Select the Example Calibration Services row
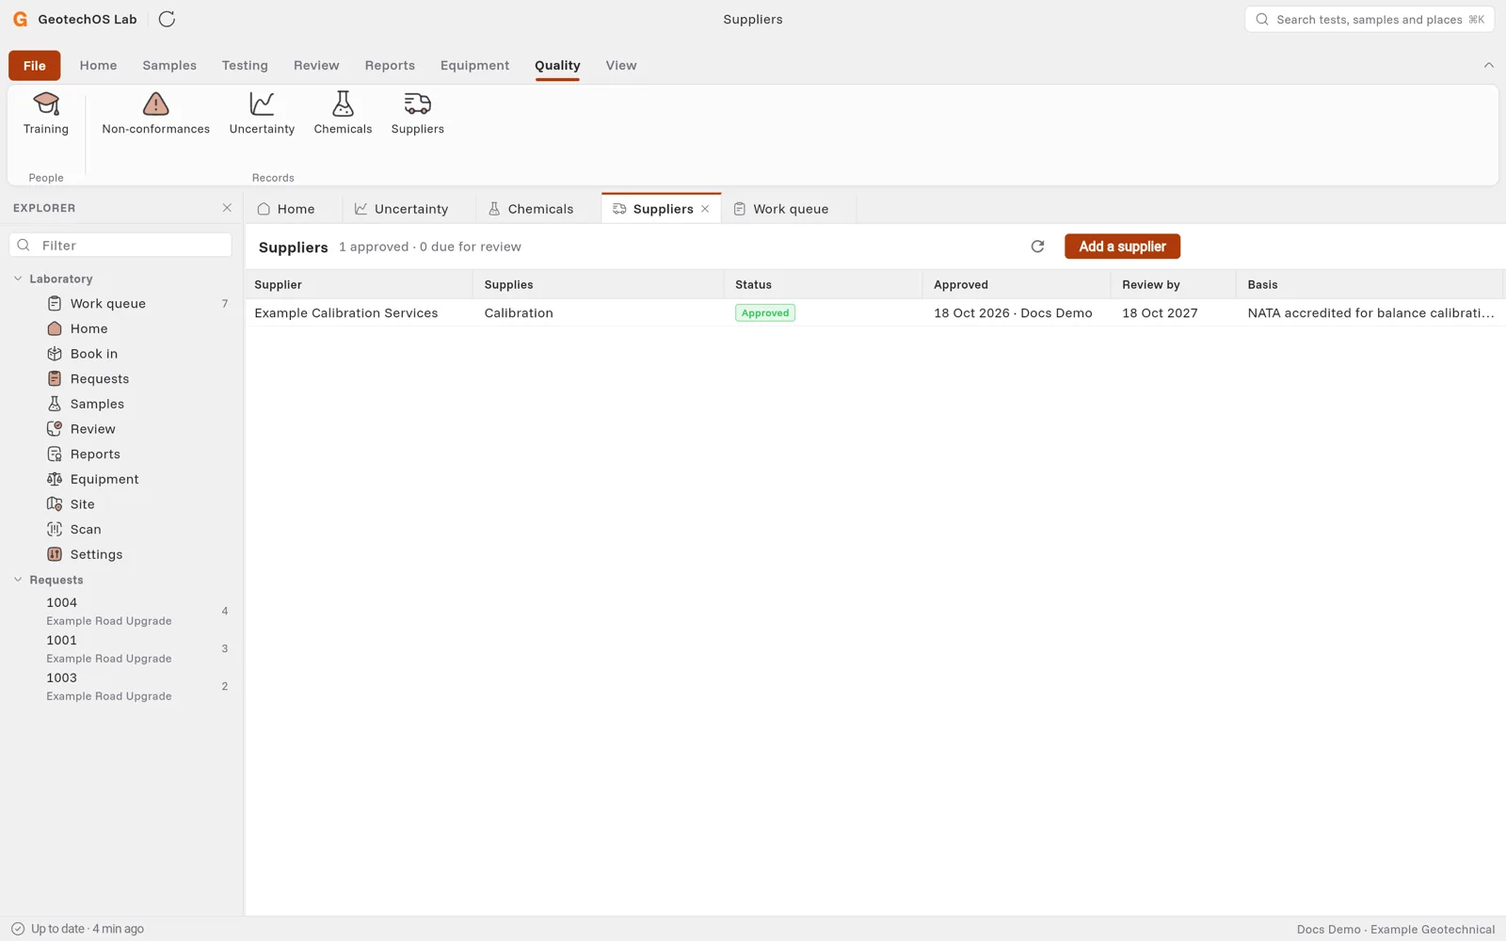 pyautogui.click(x=875, y=312)
